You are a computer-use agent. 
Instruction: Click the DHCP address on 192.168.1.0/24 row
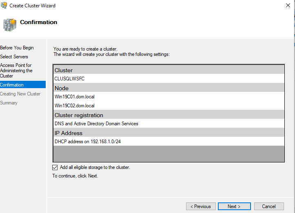tap(86, 142)
